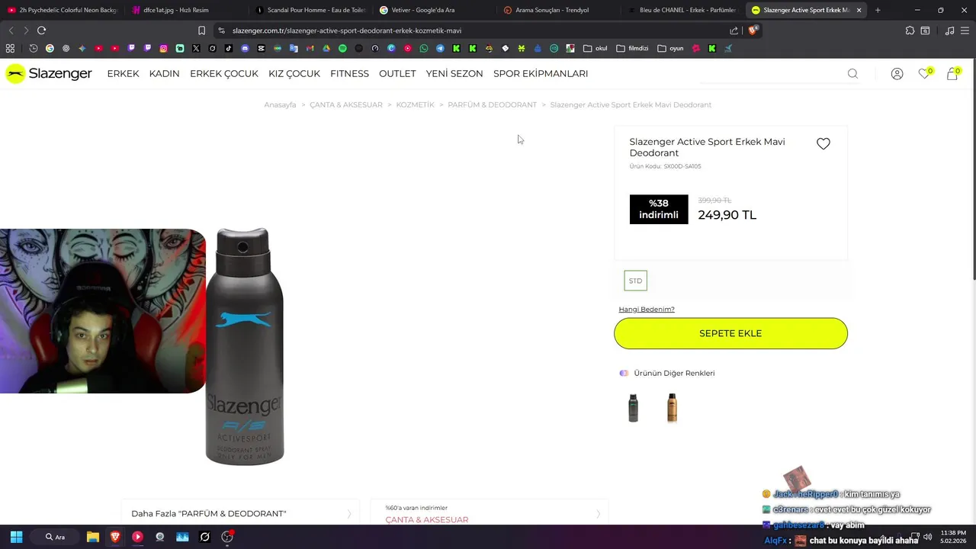Open the ERKEK menu
Viewport: 976px width, 549px height.
(x=123, y=73)
